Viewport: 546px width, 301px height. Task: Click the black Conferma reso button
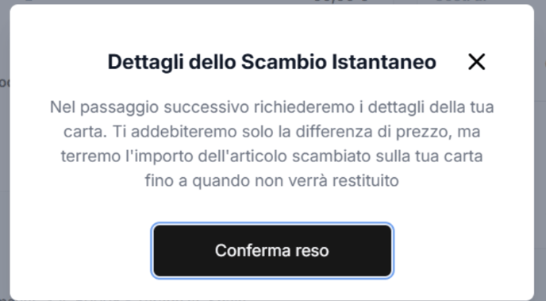(x=272, y=250)
